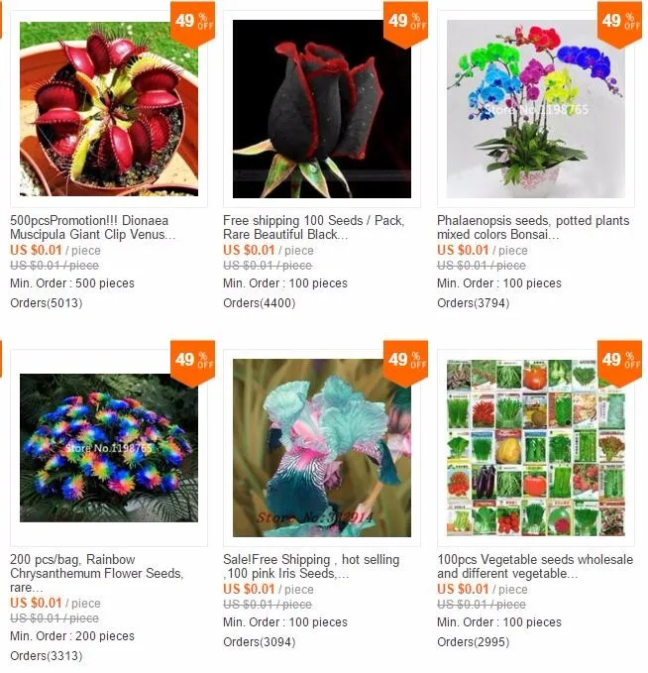Open the Venus flytrap product image
The image size is (648, 673).
click(x=109, y=109)
